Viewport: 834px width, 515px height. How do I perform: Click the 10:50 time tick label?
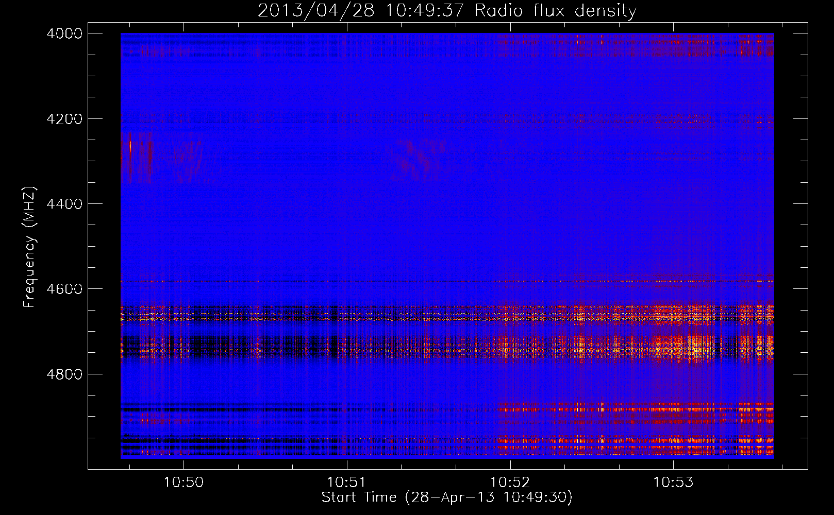(184, 482)
